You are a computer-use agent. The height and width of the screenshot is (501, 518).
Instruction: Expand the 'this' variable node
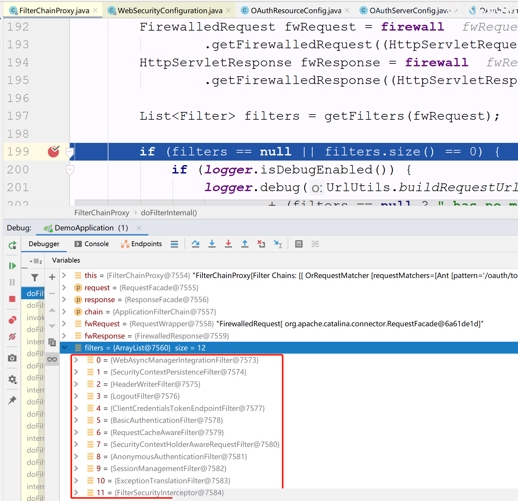(64, 275)
